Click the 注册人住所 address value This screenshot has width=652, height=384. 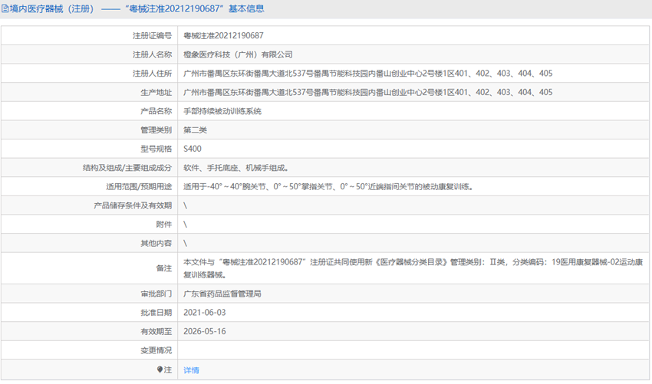(368, 74)
